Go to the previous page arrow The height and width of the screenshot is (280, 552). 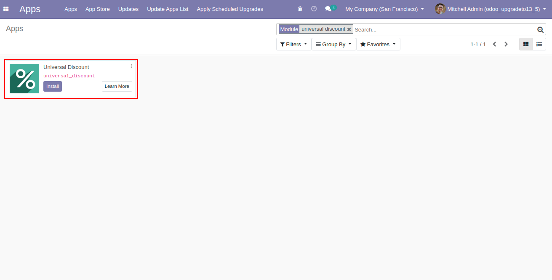[495, 44]
